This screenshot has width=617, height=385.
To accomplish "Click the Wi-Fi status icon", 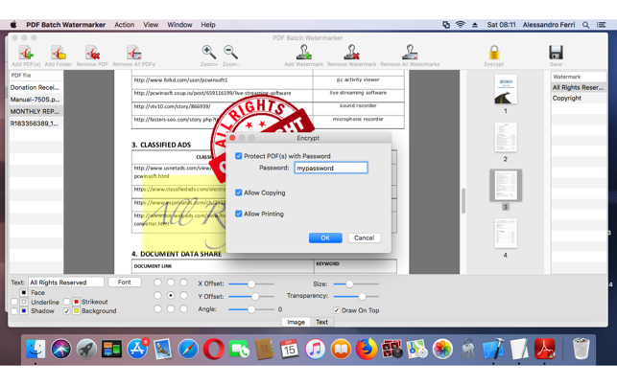I will click(461, 24).
